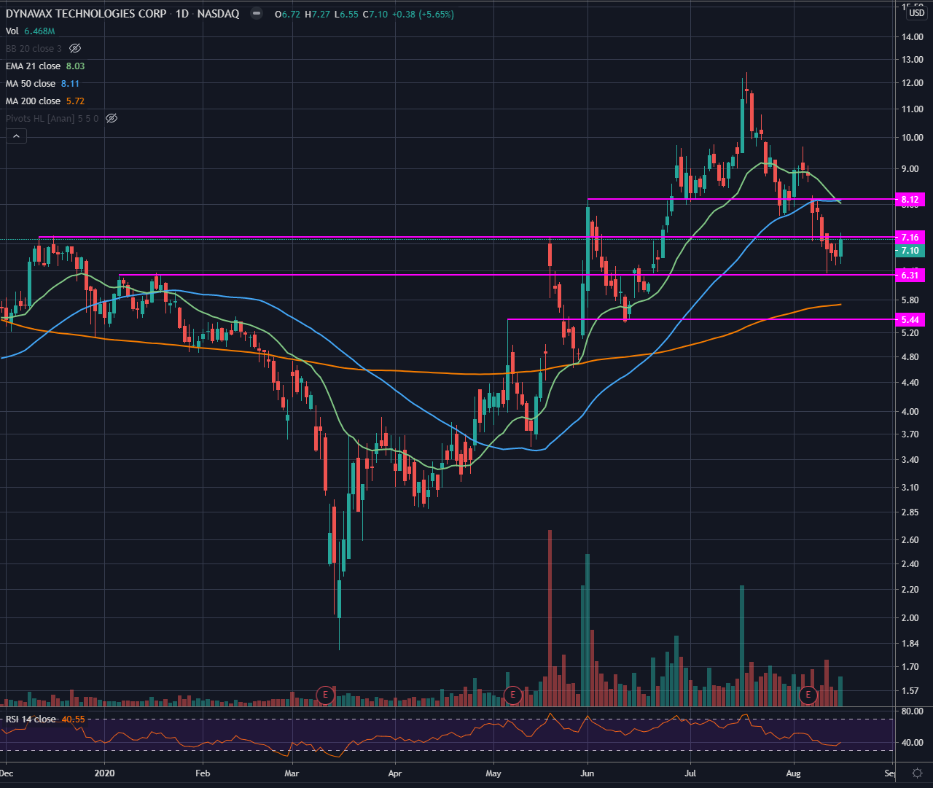Select the EMA 21 close indicator legend
The height and width of the screenshot is (788, 933).
pos(33,66)
